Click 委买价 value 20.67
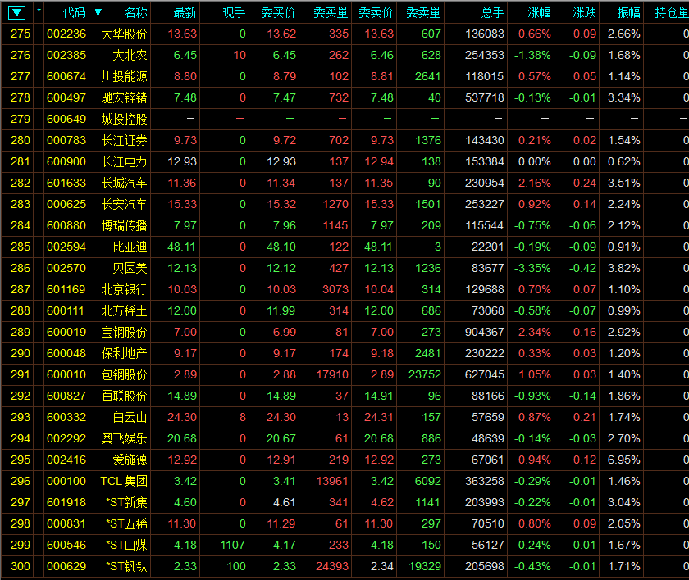 point(281,439)
